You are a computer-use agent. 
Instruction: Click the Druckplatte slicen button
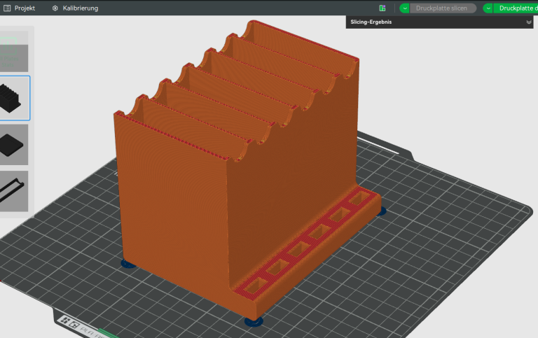tap(441, 8)
